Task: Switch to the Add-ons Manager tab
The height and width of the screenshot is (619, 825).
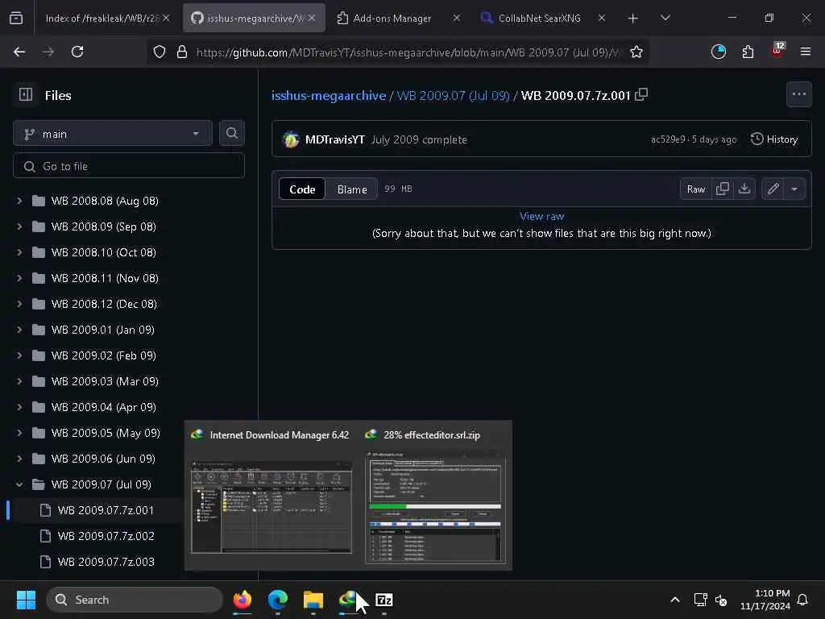Action: coord(392,19)
